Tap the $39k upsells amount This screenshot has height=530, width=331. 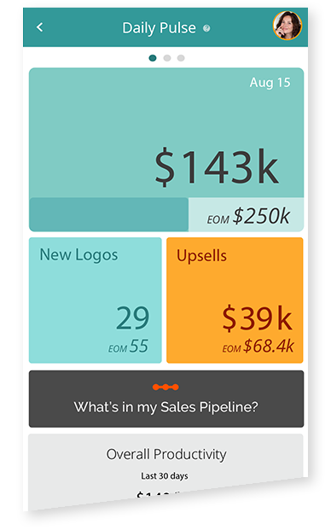point(257,318)
